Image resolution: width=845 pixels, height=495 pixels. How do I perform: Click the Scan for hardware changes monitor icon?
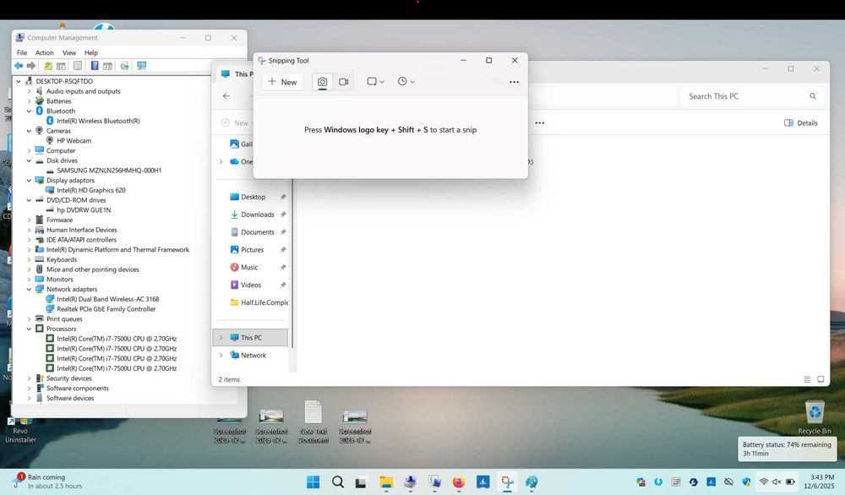pos(142,66)
